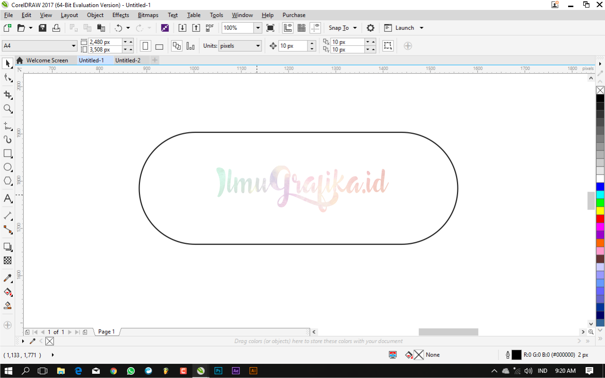Image resolution: width=605 pixels, height=378 pixels.
Task: Toggle Show guidelines
Action: point(315,28)
